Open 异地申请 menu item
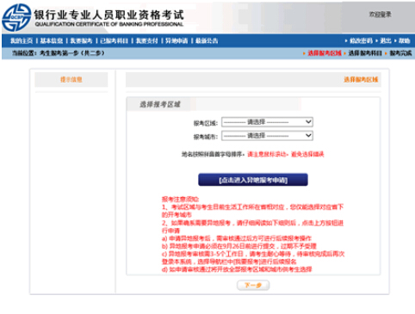The image size is (415, 314). click(x=177, y=41)
